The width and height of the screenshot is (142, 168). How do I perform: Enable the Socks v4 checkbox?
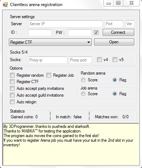click(x=99, y=60)
